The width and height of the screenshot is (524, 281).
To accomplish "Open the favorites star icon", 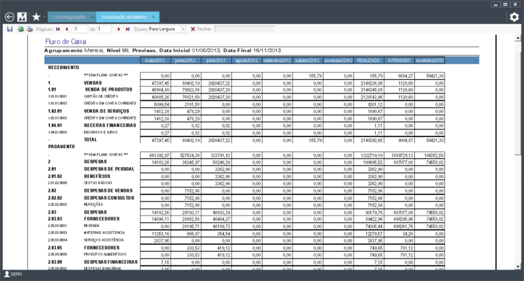I will [36, 17].
